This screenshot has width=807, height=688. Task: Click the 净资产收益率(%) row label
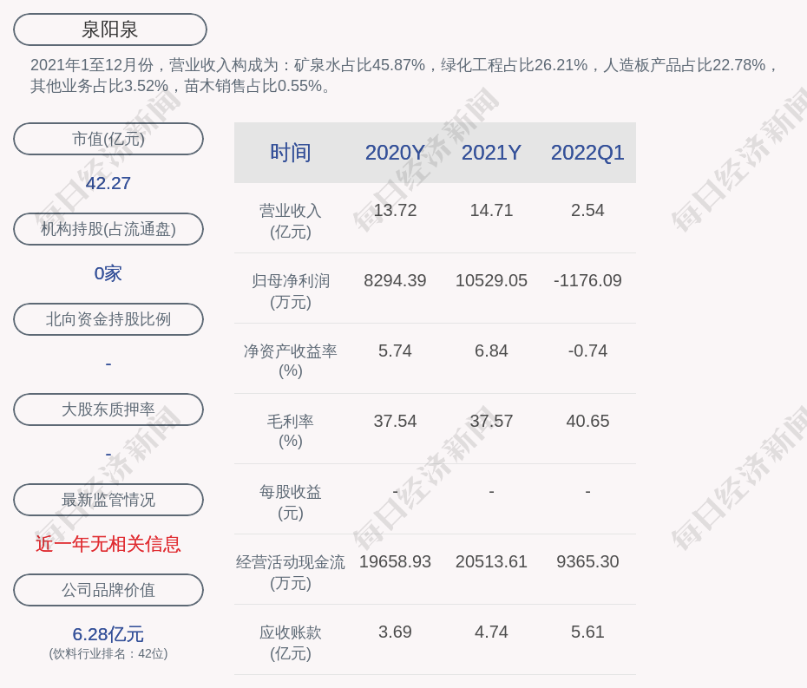pos(291,361)
